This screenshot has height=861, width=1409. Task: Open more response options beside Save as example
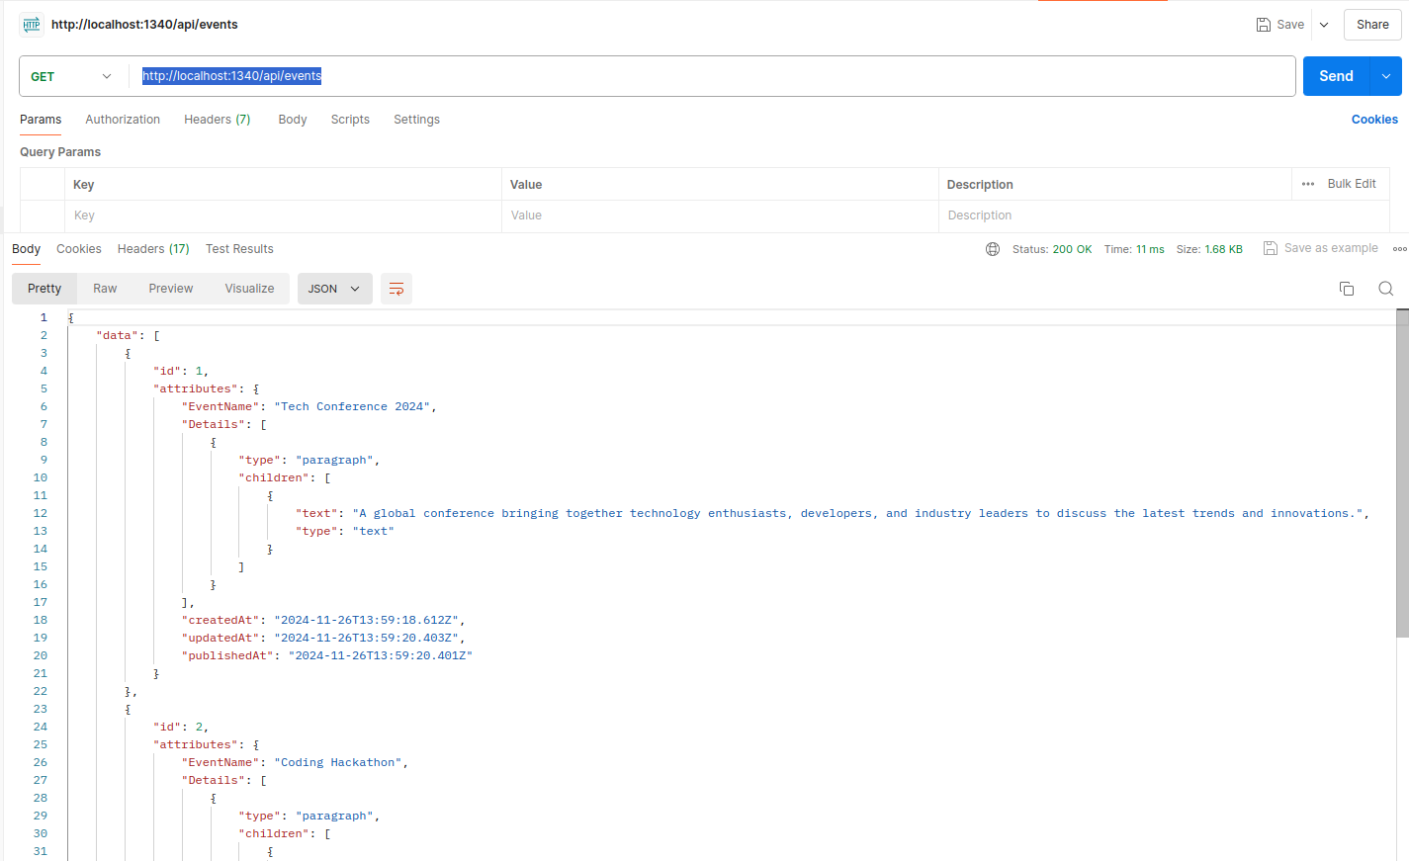point(1398,248)
